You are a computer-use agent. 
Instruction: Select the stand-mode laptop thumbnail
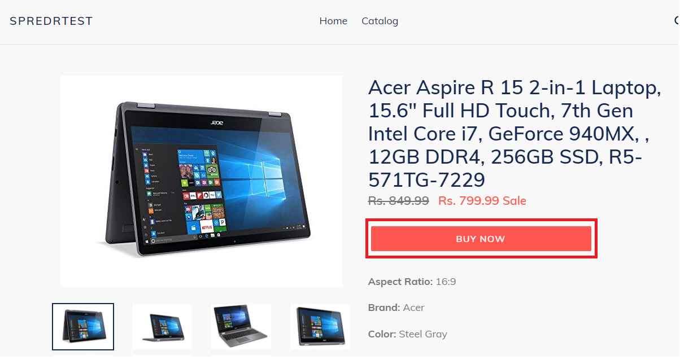click(x=162, y=327)
